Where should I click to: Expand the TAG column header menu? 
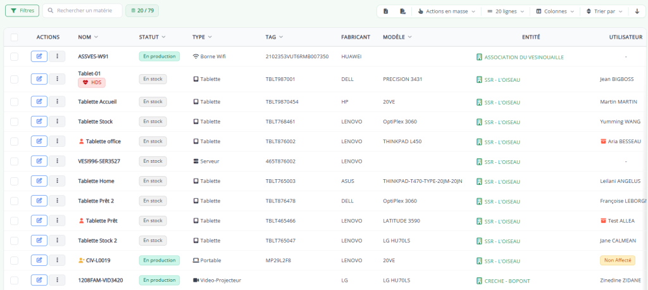pos(281,37)
